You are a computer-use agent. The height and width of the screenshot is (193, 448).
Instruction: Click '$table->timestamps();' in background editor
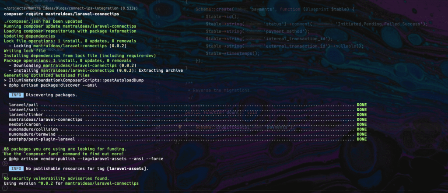(x=233, y=53)
